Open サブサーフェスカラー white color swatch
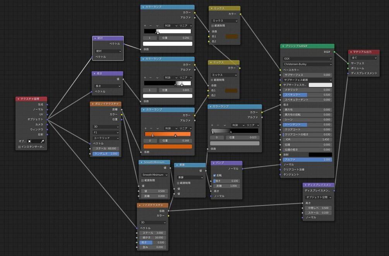Screen dimensions: 389x256 point(320,85)
